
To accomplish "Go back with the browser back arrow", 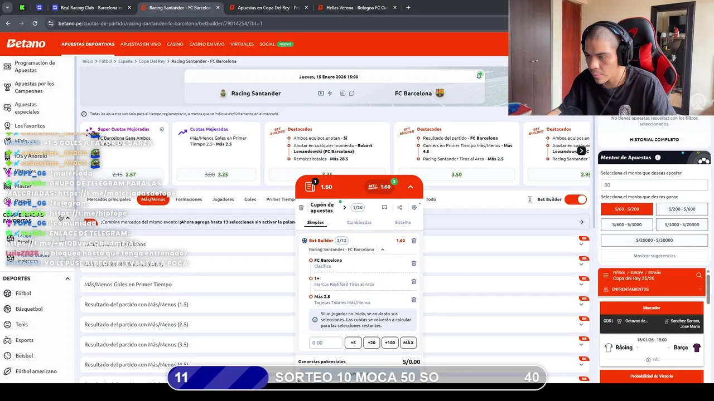I will pyautogui.click(x=8, y=23).
